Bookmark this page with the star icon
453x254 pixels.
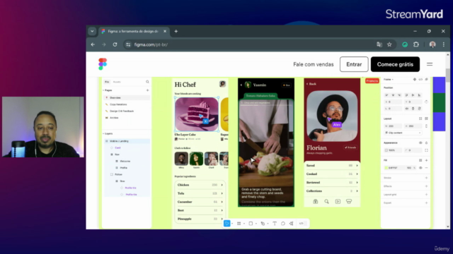coord(389,44)
